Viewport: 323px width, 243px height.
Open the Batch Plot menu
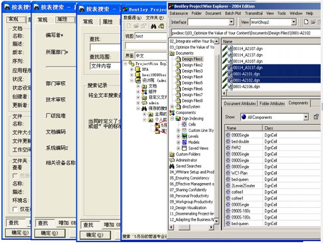pyautogui.click(x=233, y=13)
